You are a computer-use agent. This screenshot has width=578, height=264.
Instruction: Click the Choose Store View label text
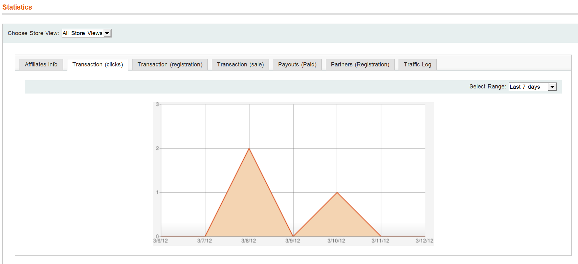[33, 33]
